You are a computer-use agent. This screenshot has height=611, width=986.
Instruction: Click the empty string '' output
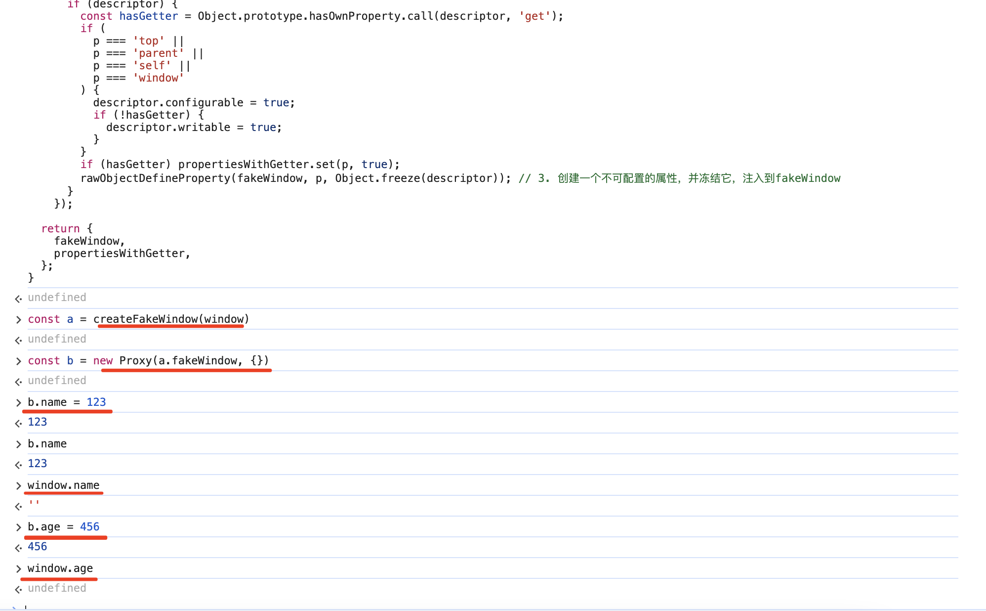[34, 504]
